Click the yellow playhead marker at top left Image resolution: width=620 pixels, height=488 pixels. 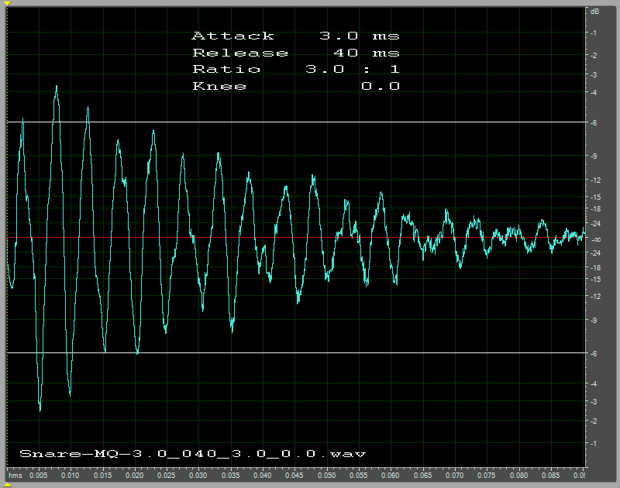(x=7, y=3)
